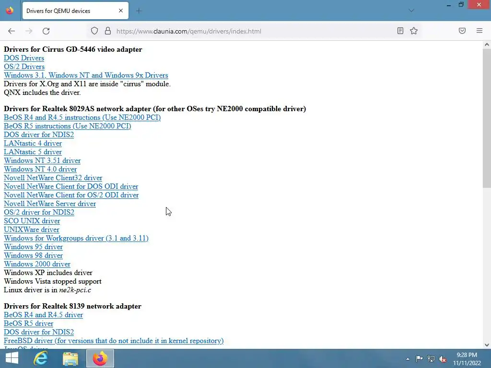491x368 pixels.
Task: Open the Windows NT 4.0 driver link
Action: (40, 169)
